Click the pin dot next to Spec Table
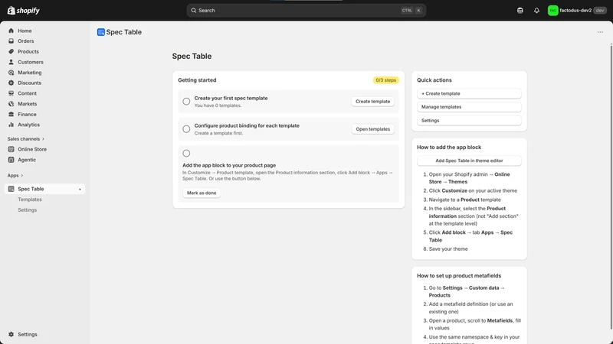Screen dimensions: 613x344 click(80, 189)
